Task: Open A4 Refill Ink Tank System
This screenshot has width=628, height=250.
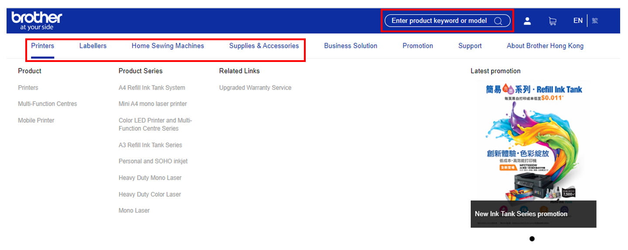Action: pyautogui.click(x=152, y=88)
